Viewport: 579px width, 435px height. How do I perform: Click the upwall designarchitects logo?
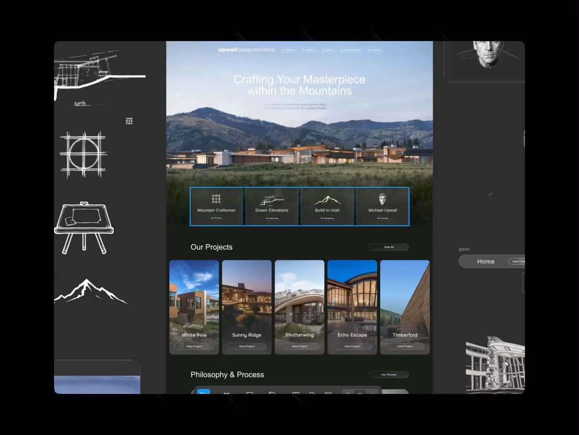246,50
